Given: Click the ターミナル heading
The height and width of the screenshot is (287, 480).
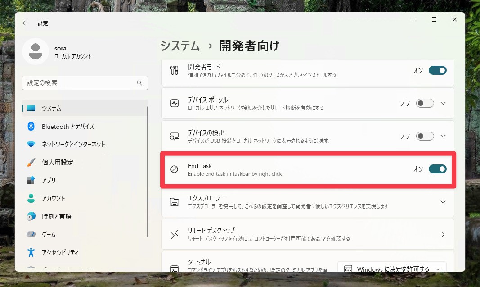Looking at the screenshot, I should click(x=199, y=262).
